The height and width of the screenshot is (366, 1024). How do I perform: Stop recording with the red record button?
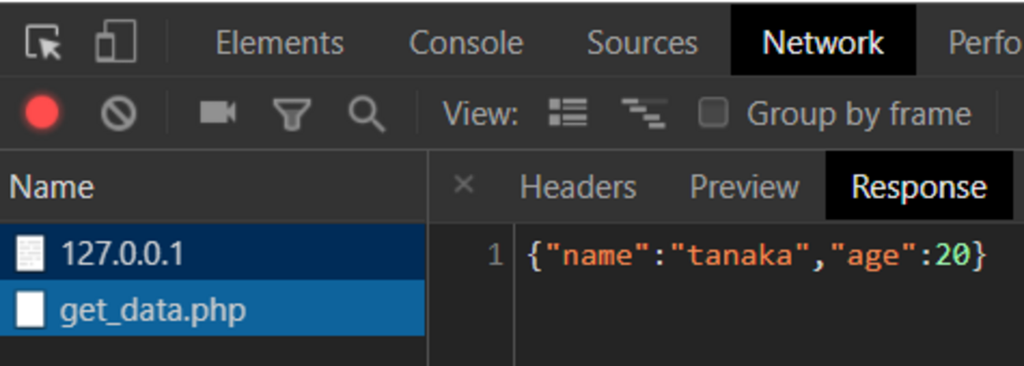pyautogui.click(x=42, y=114)
